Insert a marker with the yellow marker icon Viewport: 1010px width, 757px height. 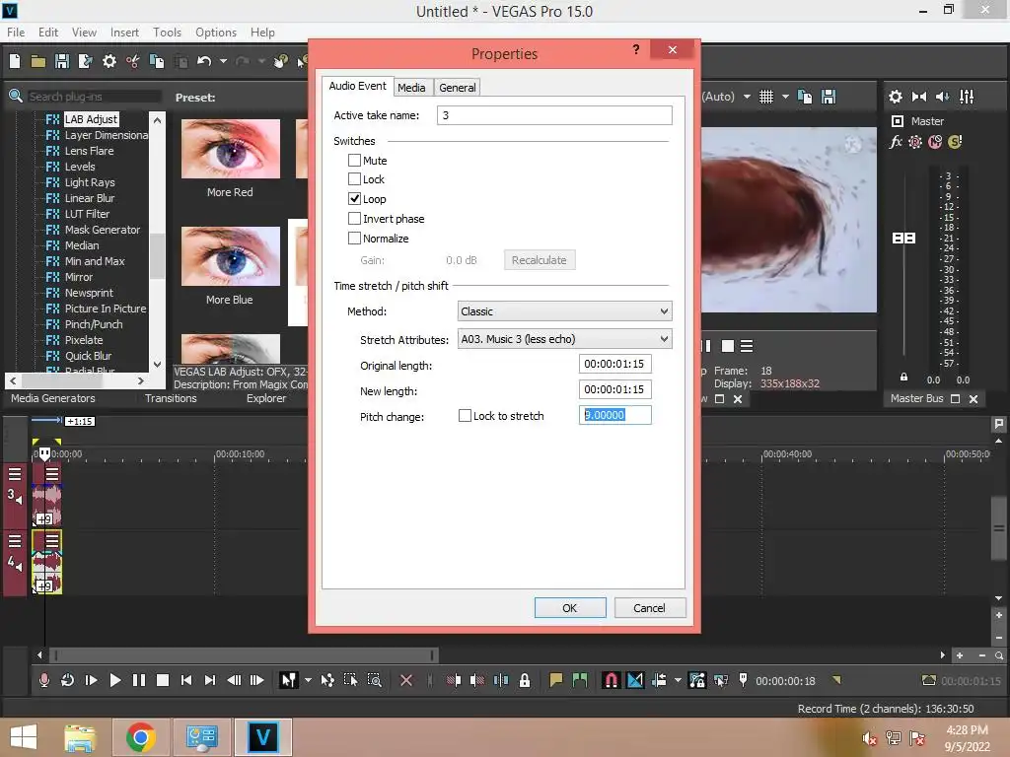click(556, 680)
